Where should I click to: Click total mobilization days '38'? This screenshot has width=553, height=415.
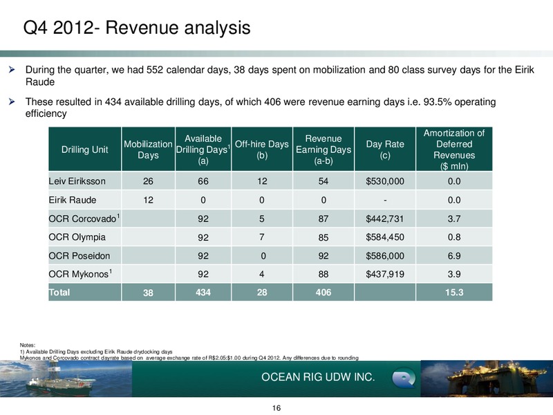click(x=148, y=293)
